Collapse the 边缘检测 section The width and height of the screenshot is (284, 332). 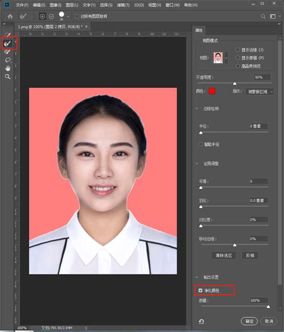(x=197, y=108)
